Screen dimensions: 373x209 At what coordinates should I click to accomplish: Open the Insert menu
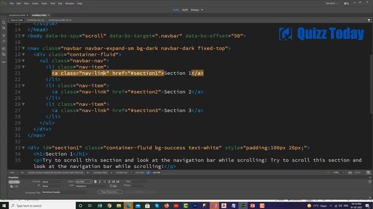pos(35,3)
